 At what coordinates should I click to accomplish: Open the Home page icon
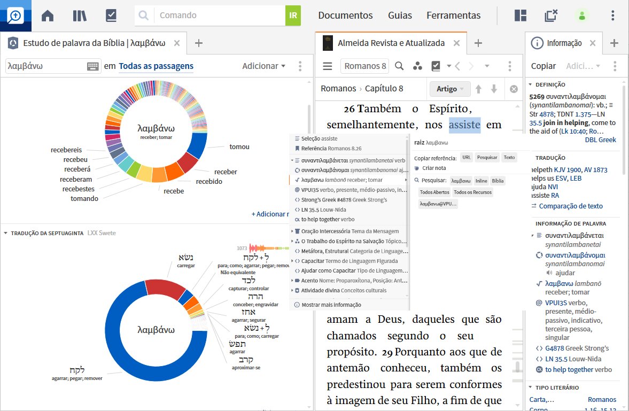pos(48,15)
